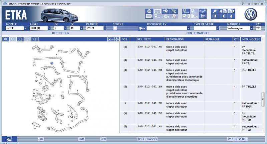
Task: Open the ELSA monitor icon
Action: [186, 11]
